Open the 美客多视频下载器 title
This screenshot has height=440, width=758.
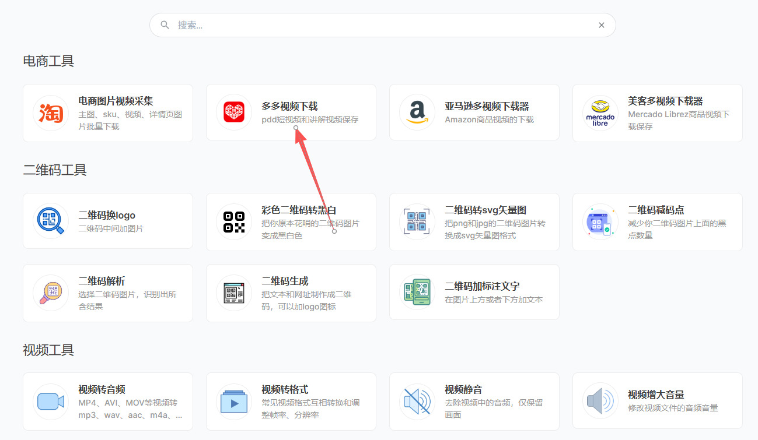665,101
